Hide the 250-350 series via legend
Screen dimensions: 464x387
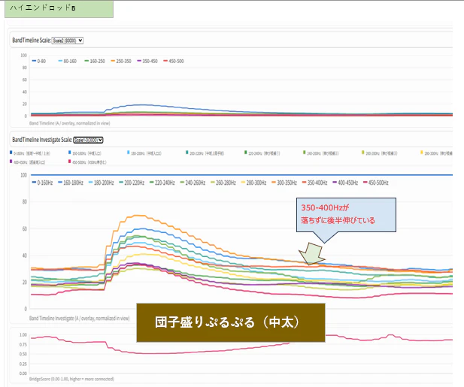coord(121,61)
